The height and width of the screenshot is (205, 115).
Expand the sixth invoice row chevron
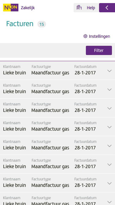click(x=109, y=164)
